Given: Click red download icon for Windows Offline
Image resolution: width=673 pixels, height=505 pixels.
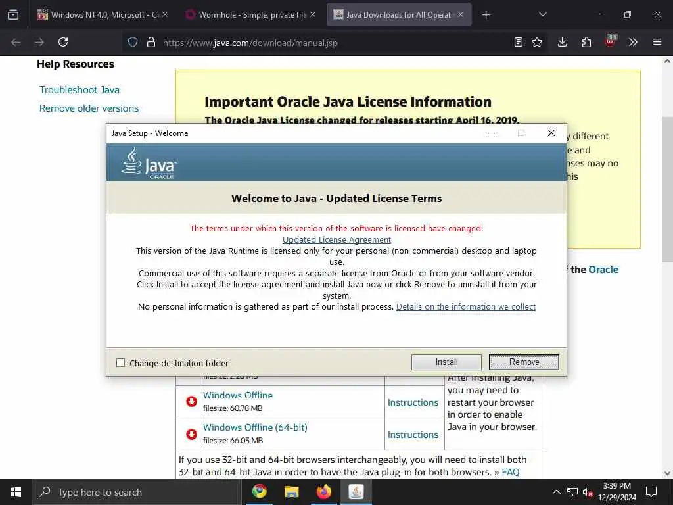Looking at the screenshot, I should click(x=191, y=401).
